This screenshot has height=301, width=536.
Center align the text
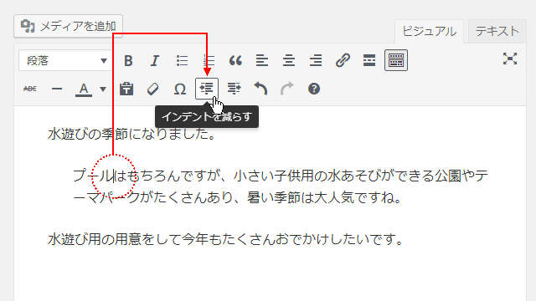289,61
